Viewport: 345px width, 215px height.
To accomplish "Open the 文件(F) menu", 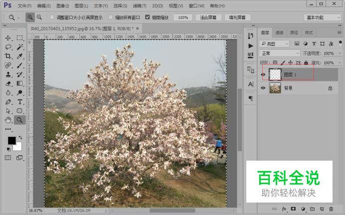I will click(x=24, y=5).
